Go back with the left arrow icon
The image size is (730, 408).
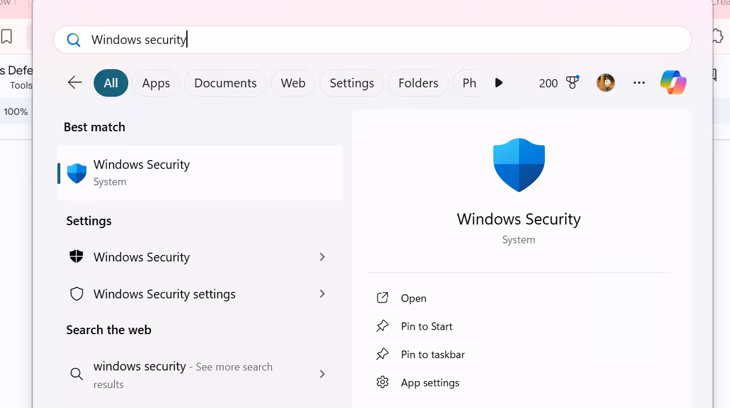75,83
